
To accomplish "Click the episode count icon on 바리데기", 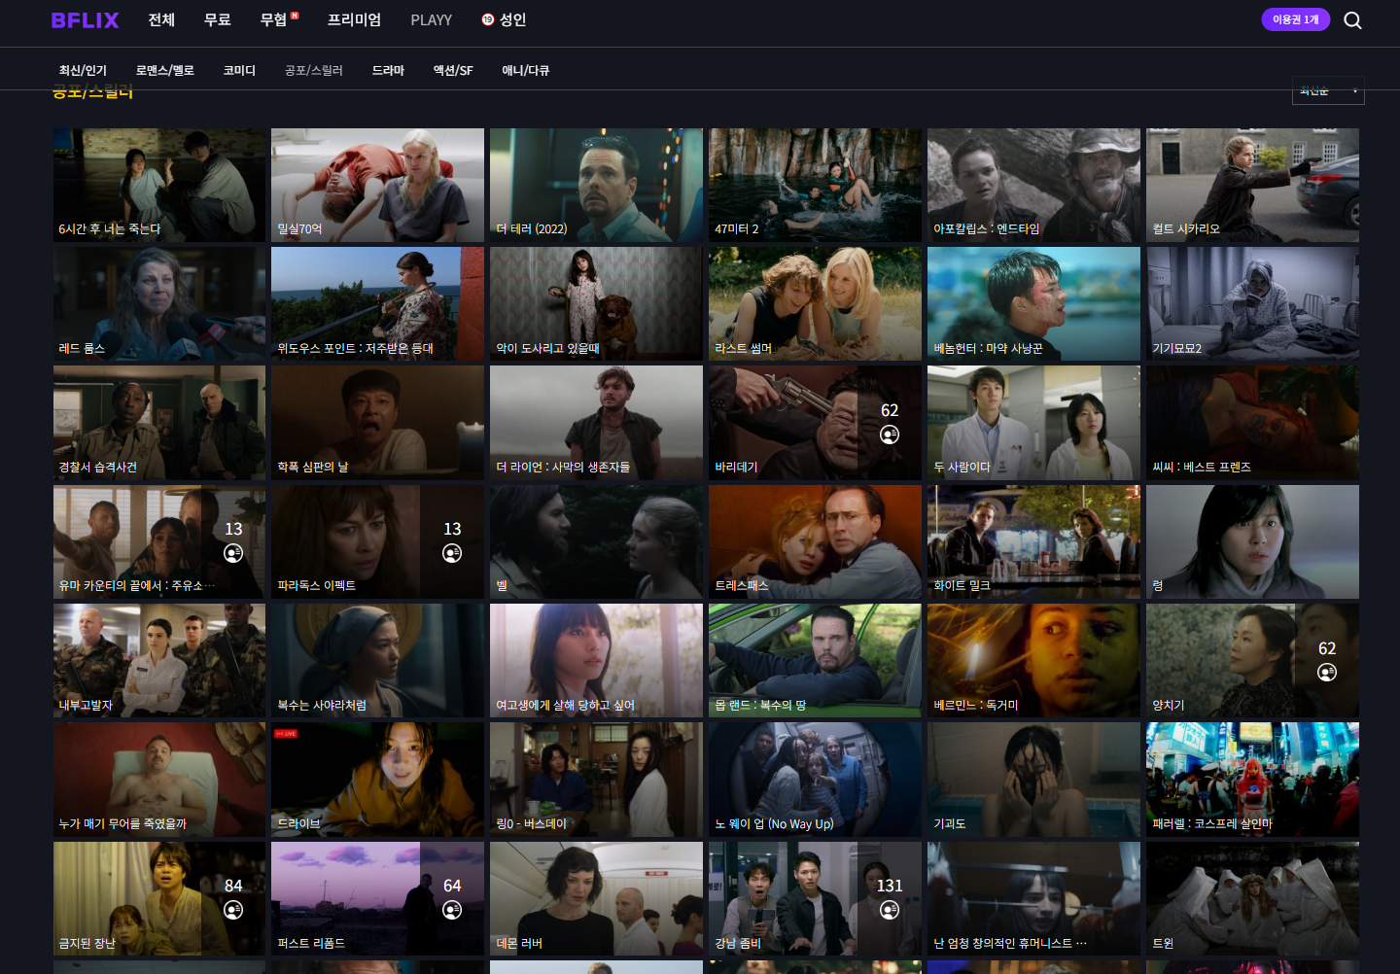I will pyautogui.click(x=890, y=435).
